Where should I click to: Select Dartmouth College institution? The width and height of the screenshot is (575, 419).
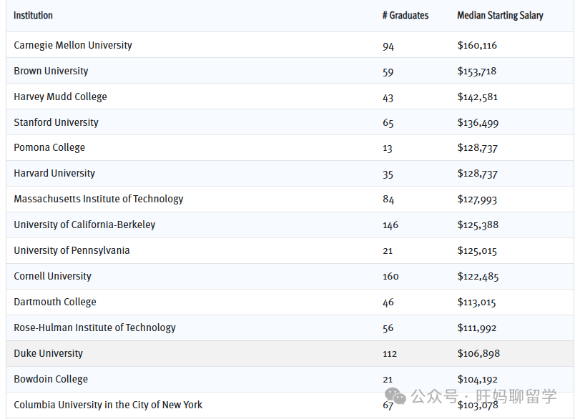click(x=55, y=302)
